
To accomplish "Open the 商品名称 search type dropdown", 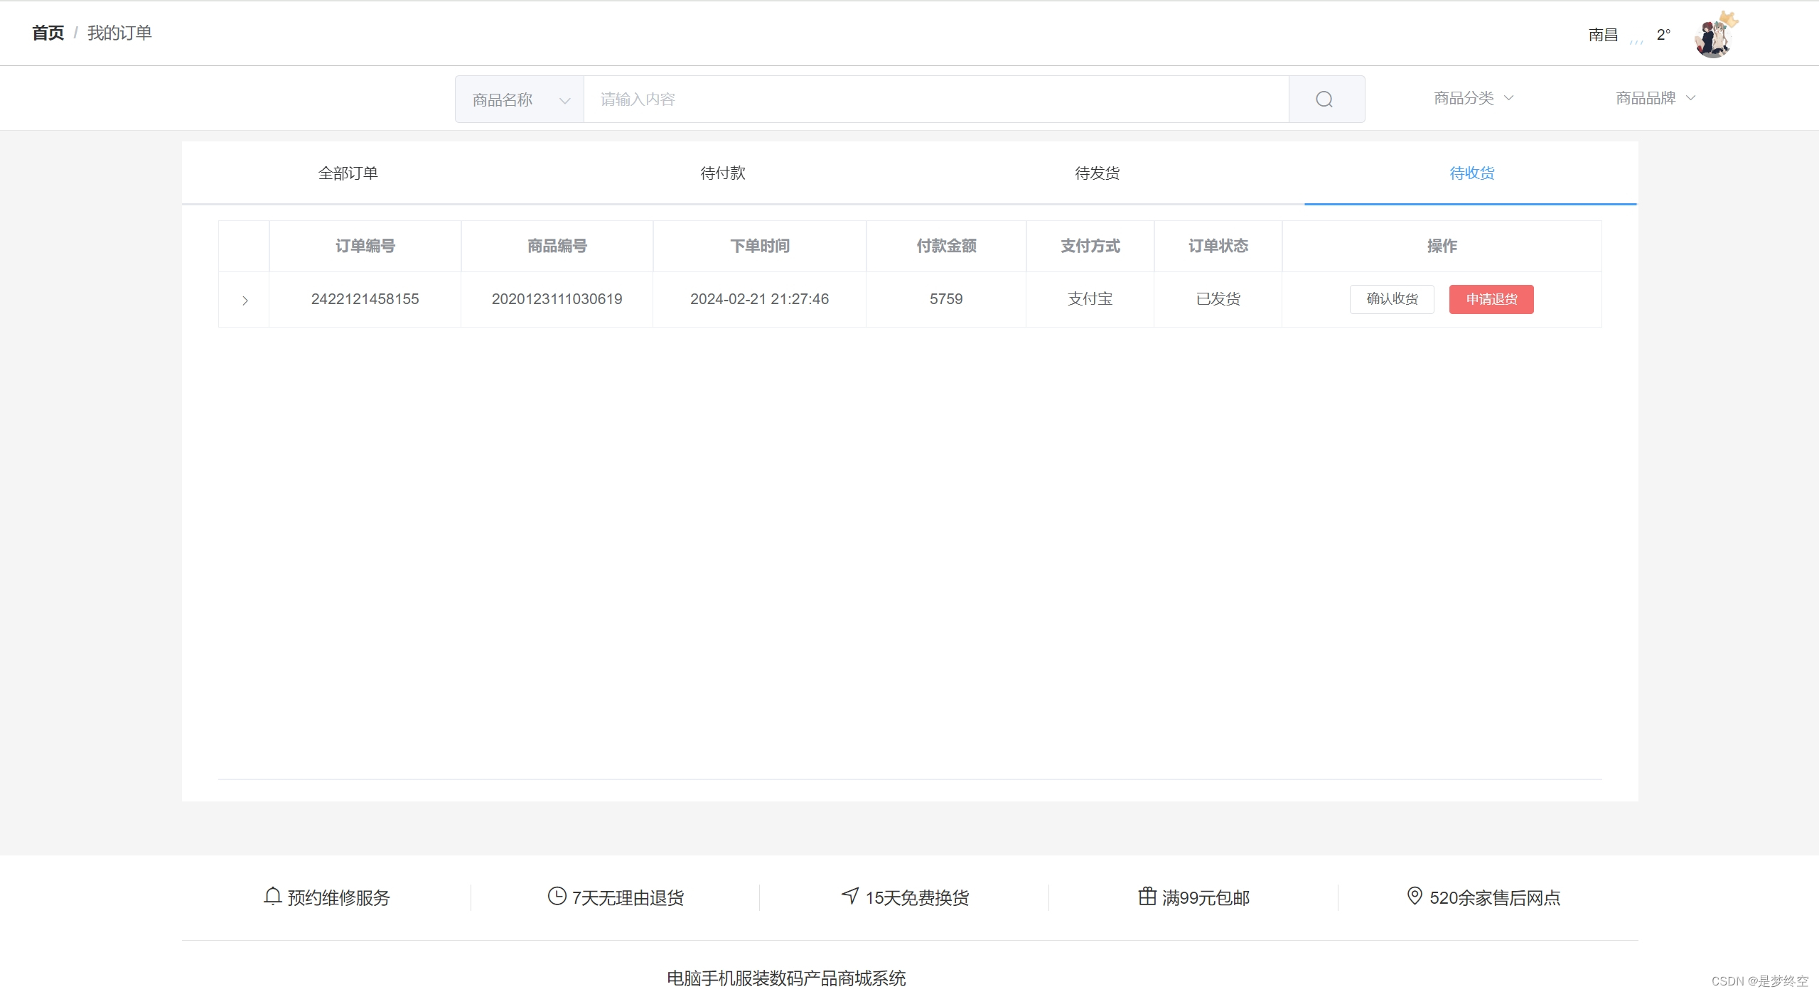I will [x=520, y=99].
